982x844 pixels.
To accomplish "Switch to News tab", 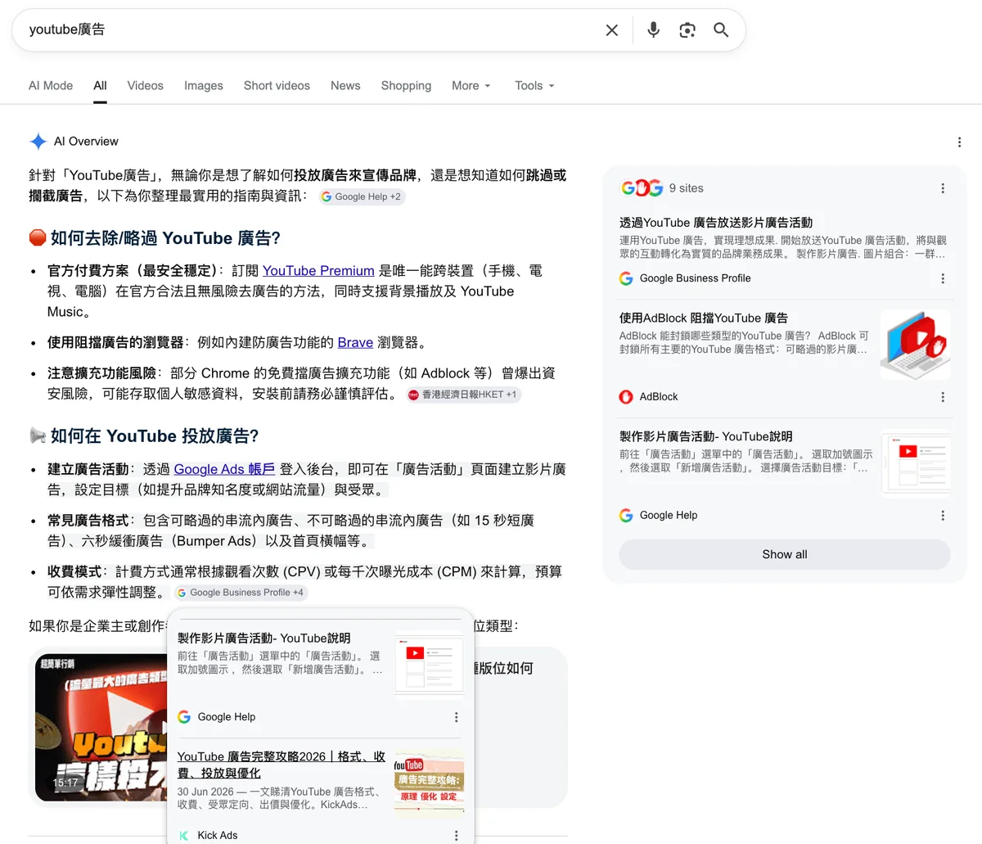I will pyautogui.click(x=345, y=86).
